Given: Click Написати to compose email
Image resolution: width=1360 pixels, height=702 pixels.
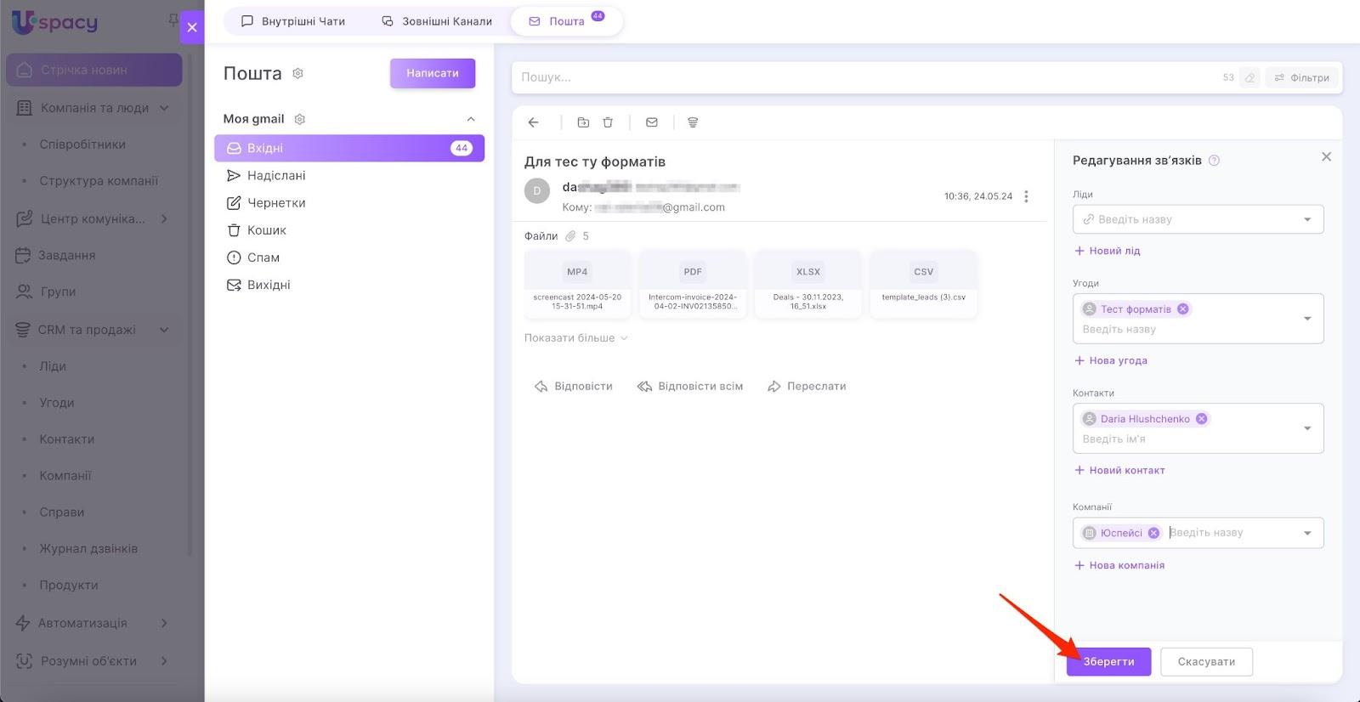Looking at the screenshot, I should [433, 73].
